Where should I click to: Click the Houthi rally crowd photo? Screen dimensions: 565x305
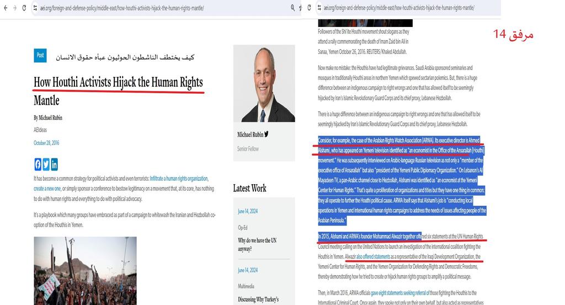[x=86, y=270]
